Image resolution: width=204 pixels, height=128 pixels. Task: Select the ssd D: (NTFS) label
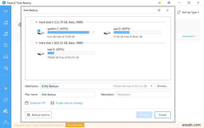click(x=122, y=29)
